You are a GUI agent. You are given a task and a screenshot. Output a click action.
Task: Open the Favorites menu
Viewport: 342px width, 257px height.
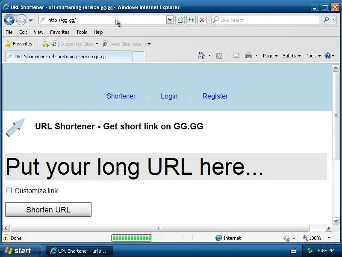pos(59,32)
